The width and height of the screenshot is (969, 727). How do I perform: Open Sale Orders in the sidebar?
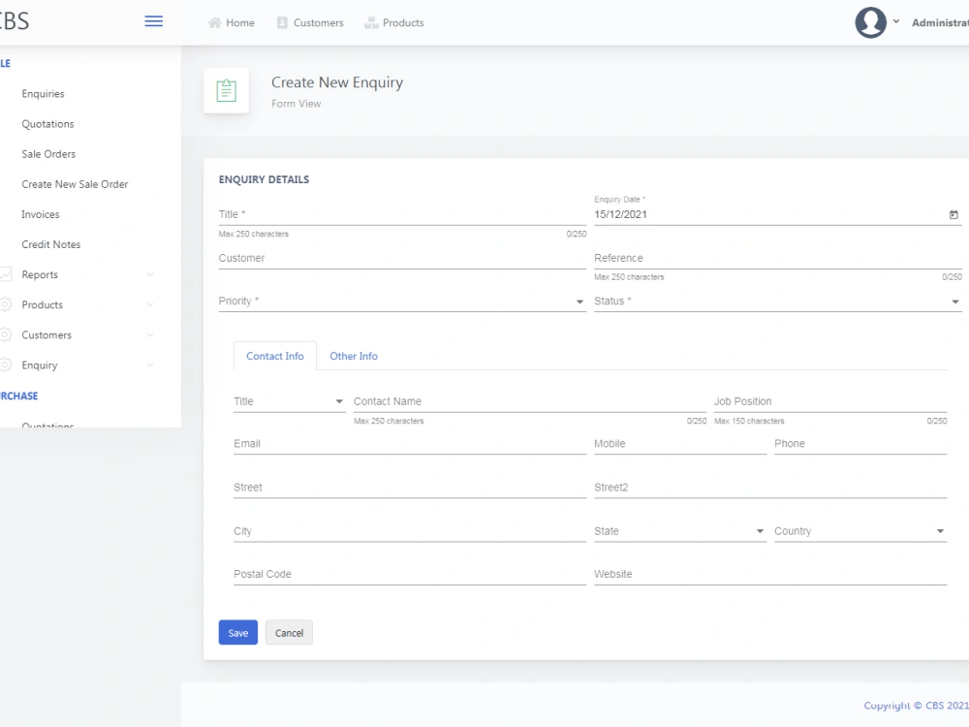tap(48, 154)
